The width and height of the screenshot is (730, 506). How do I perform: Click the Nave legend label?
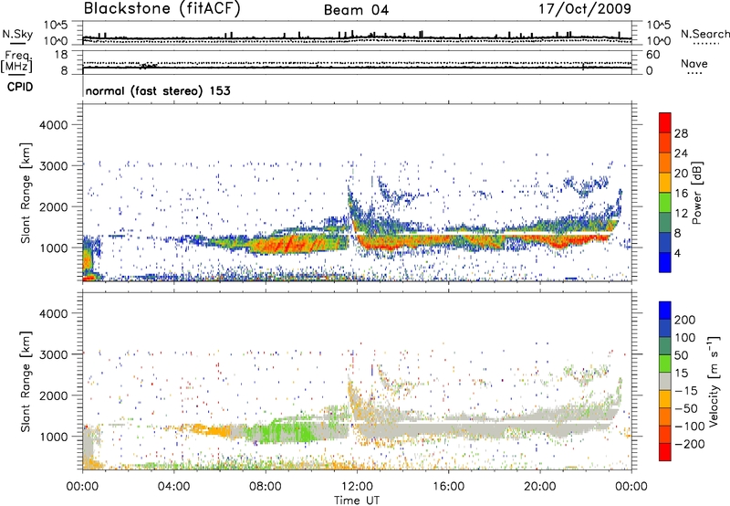click(694, 64)
